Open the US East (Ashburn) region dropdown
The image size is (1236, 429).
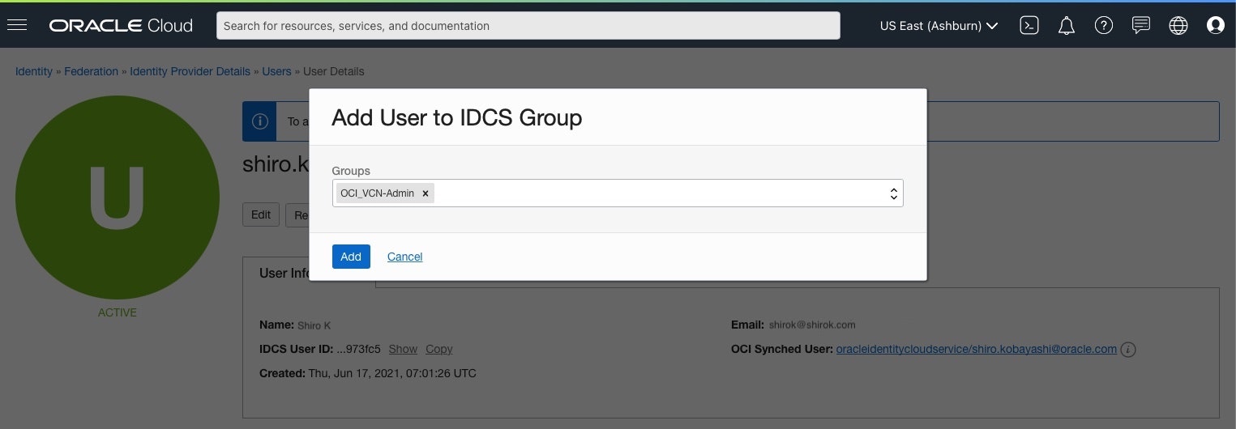pyautogui.click(x=939, y=26)
